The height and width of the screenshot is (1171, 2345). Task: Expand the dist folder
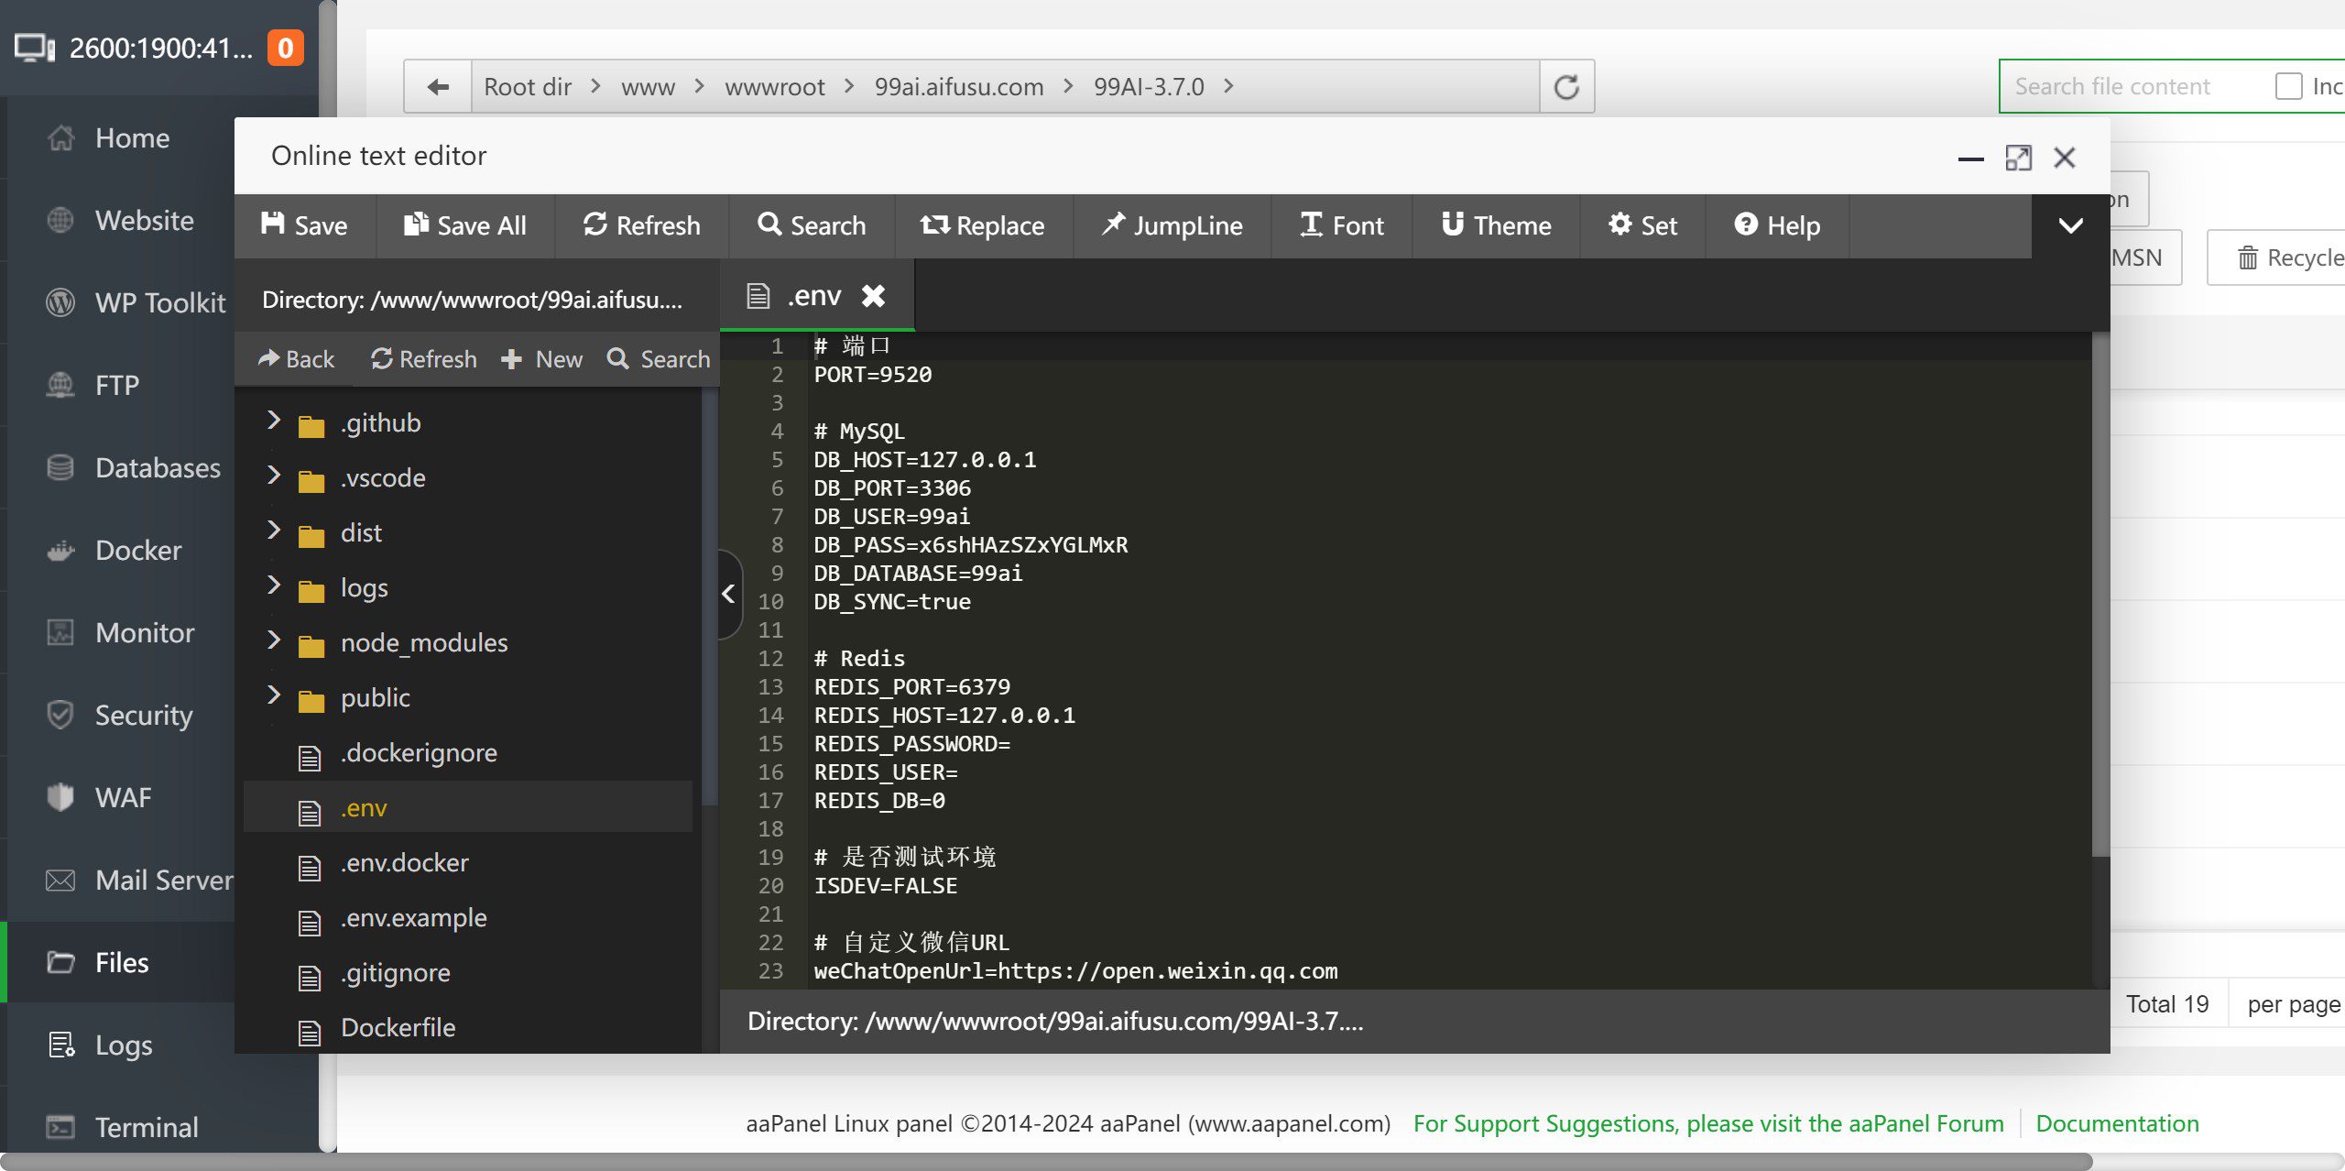coord(273,531)
